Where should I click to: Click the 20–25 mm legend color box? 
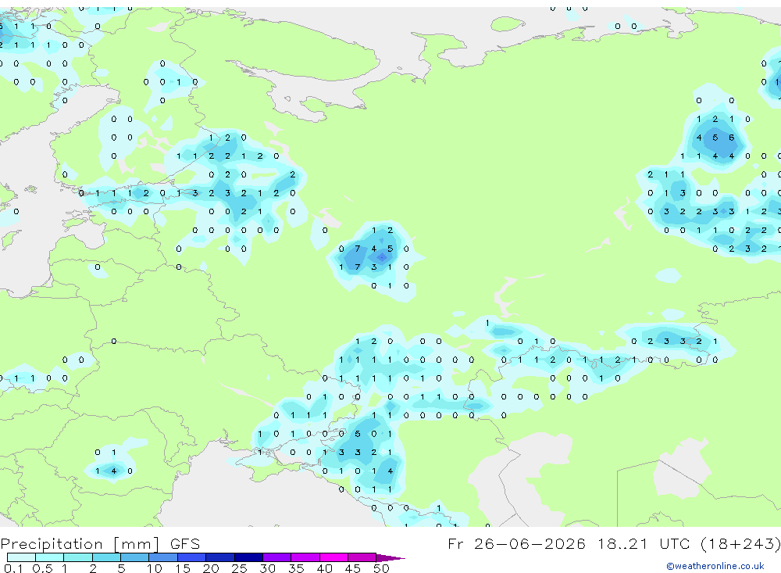220,557
